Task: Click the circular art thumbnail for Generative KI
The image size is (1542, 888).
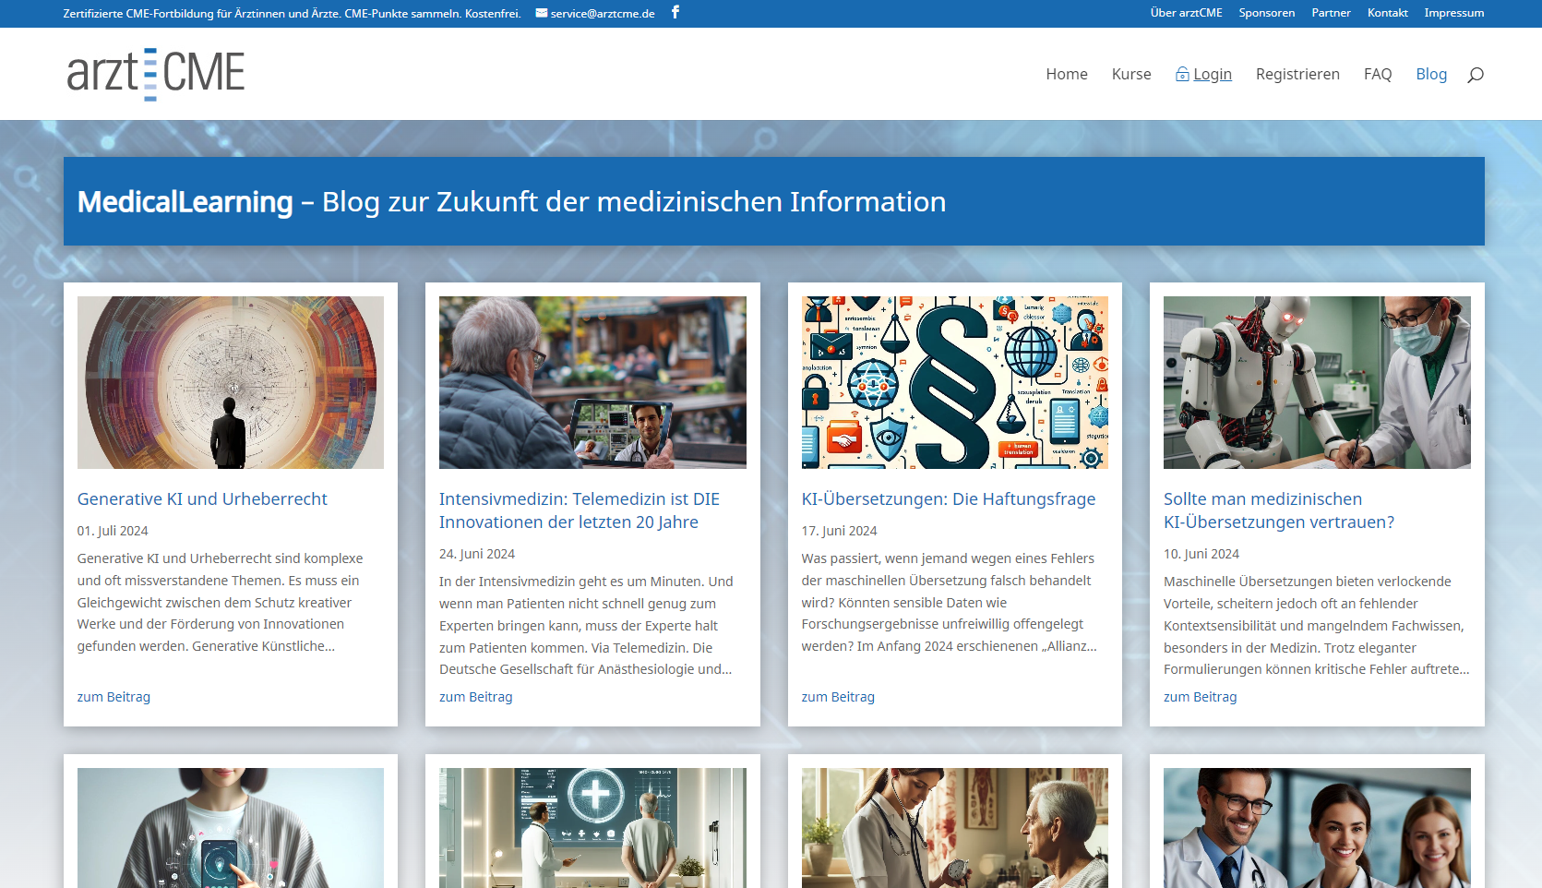Action: pyautogui.click(x=231, y=382)
